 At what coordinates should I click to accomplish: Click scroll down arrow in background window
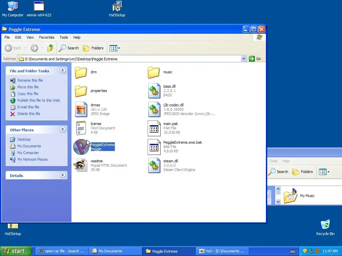[278, 202]
